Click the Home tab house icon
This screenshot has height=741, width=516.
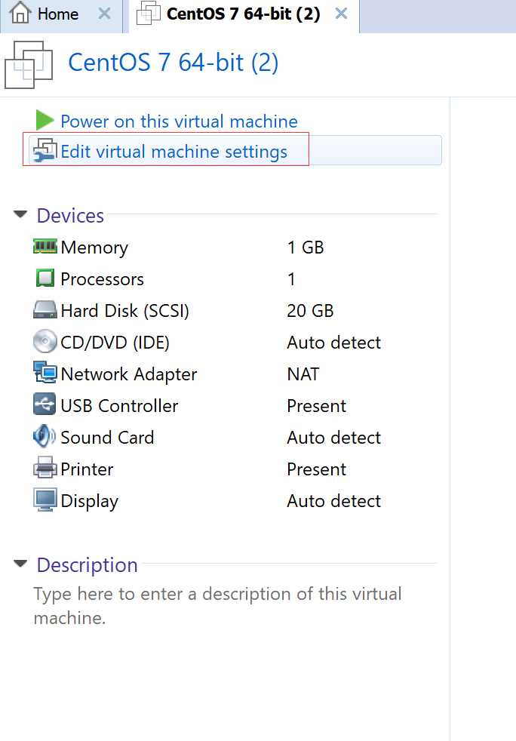coord(20,13)
